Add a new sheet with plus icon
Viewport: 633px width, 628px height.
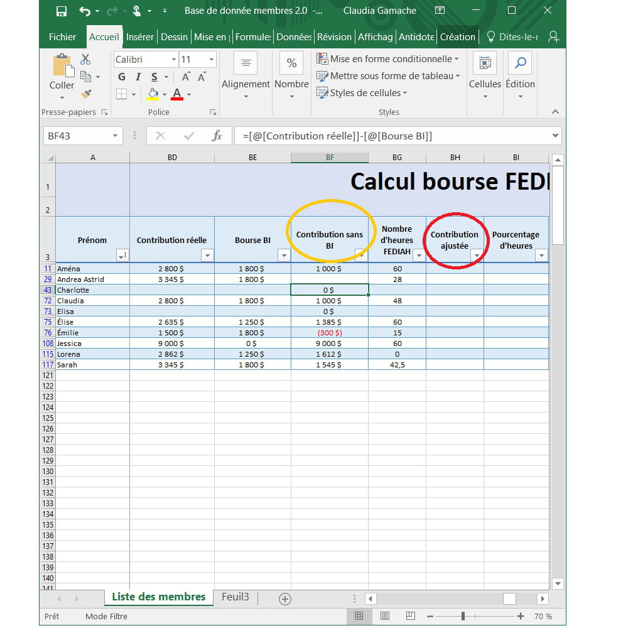(x=285, y=599)
